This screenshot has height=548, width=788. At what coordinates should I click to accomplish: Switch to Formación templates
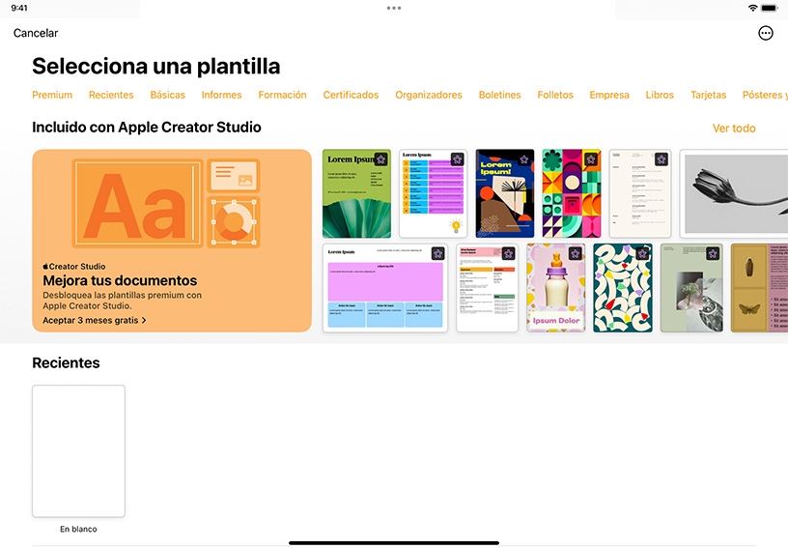pyautogui.click(x=282, y=95)
